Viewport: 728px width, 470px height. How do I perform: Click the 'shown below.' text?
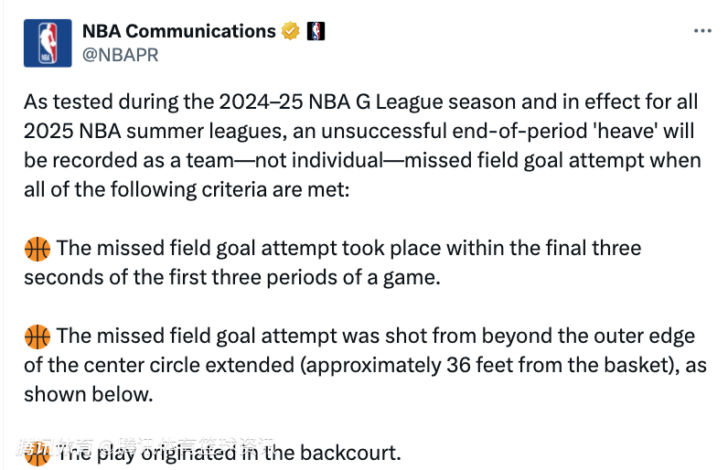coord(88,394)
